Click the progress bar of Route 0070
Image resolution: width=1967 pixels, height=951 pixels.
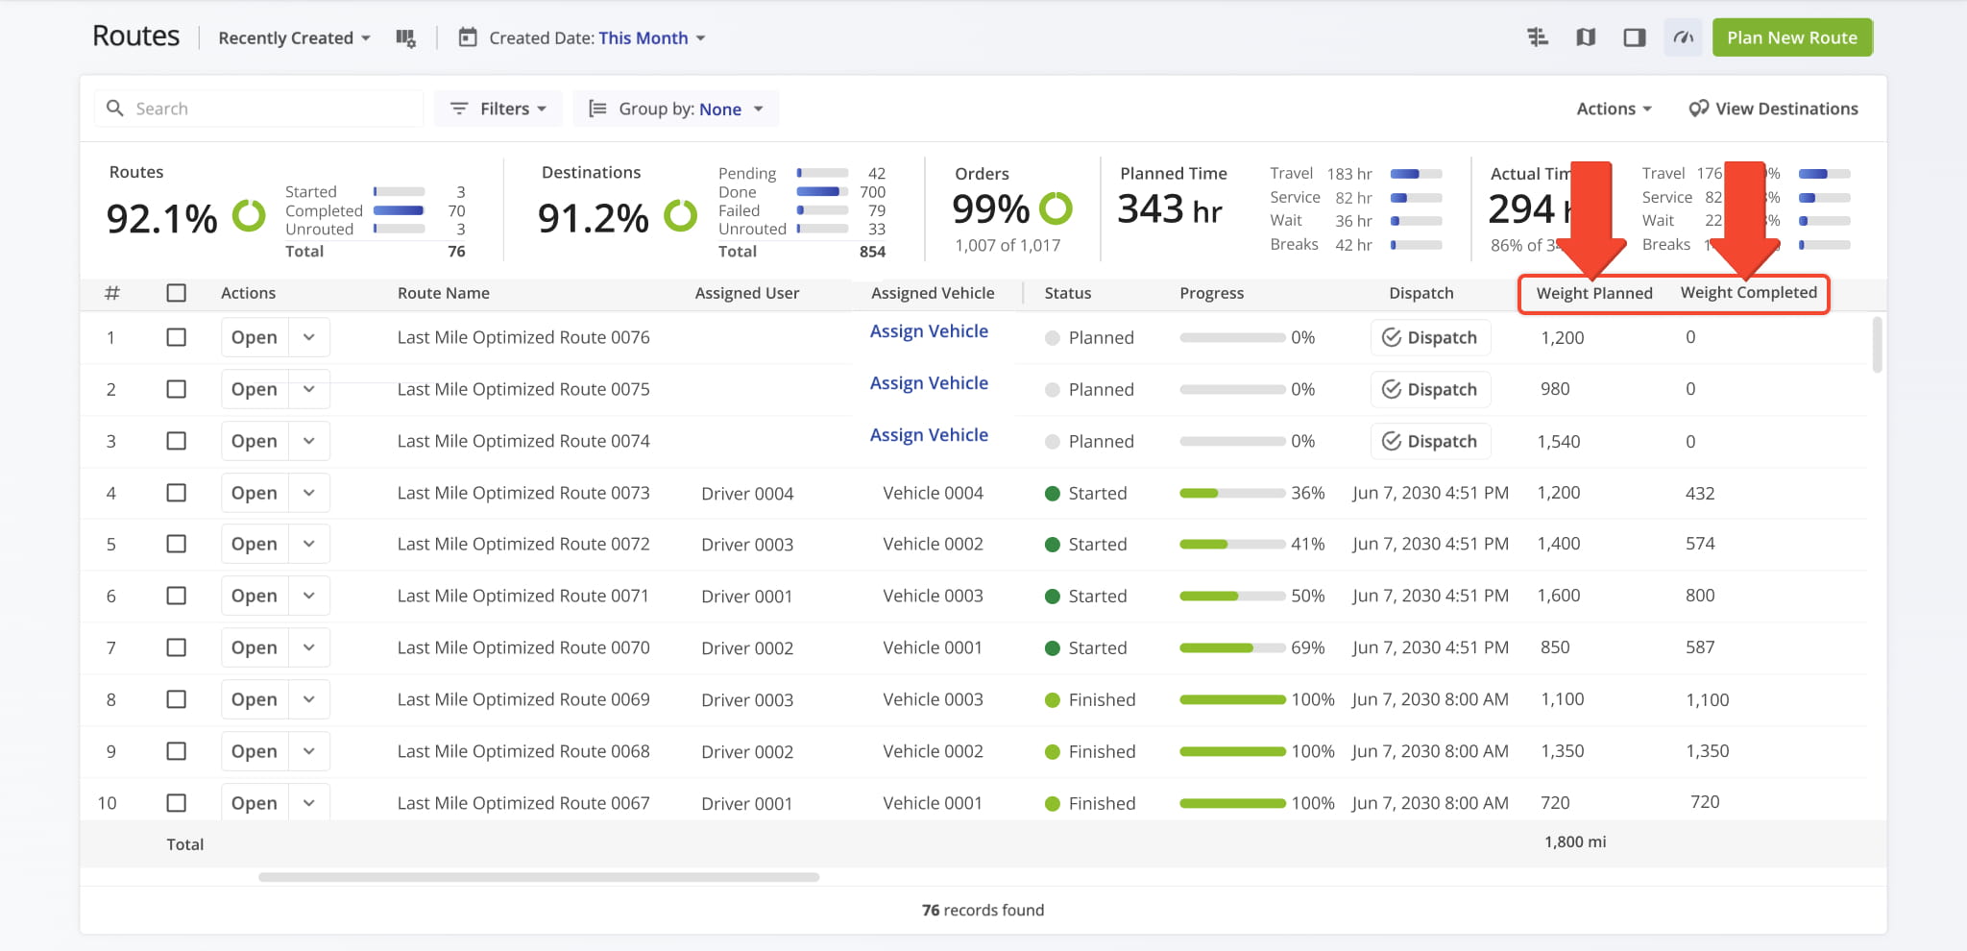point(1232,647)
